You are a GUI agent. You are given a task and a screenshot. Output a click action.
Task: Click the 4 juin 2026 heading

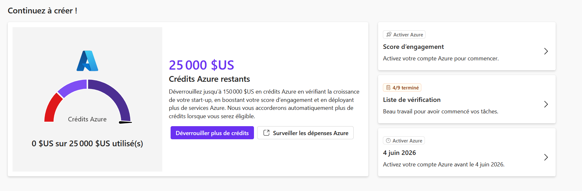(x=399, y=153)
